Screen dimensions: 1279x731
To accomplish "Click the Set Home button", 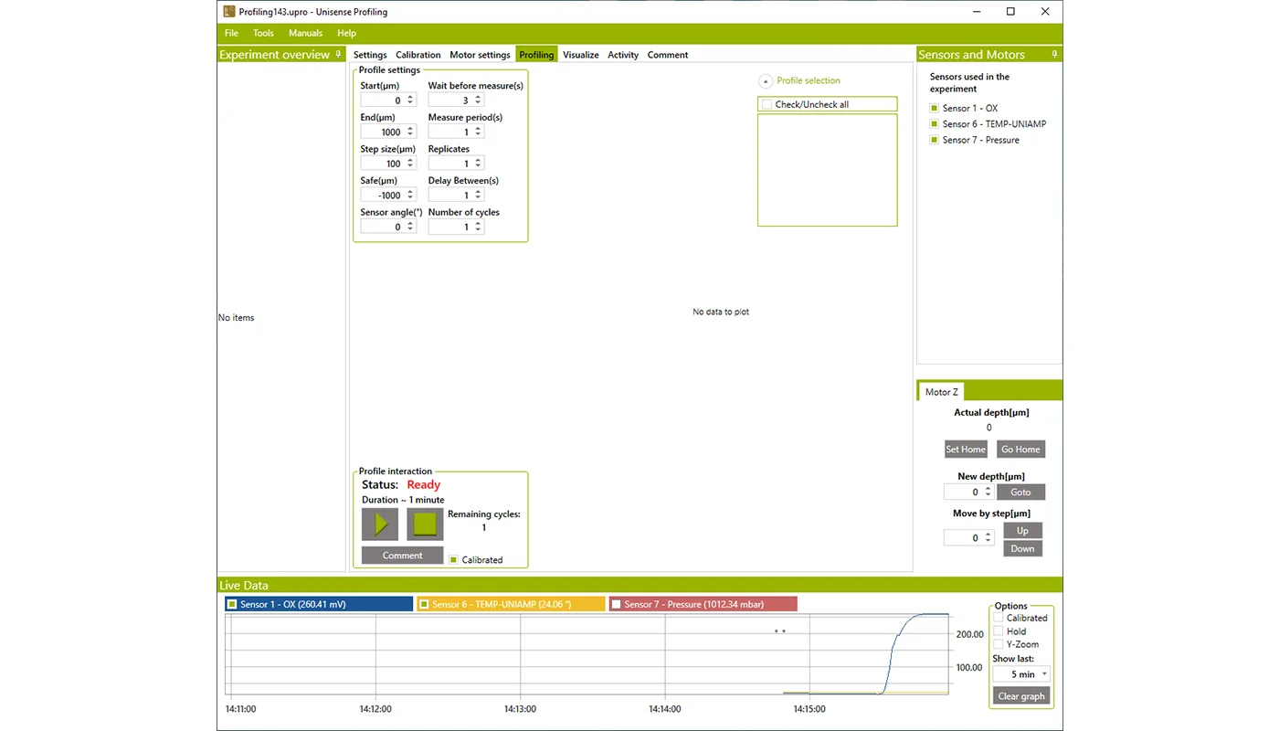I will point(966,449).
